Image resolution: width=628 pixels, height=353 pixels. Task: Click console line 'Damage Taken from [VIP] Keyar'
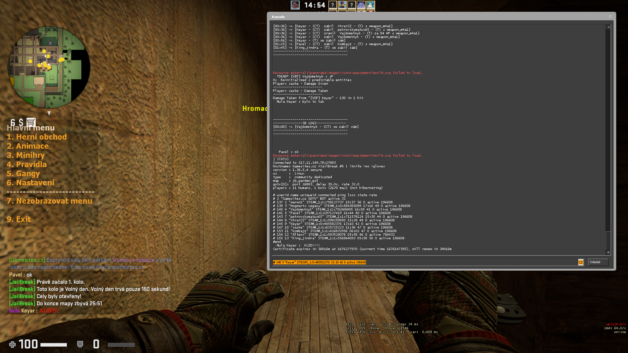pyautogui.click(x=318, y=98)
